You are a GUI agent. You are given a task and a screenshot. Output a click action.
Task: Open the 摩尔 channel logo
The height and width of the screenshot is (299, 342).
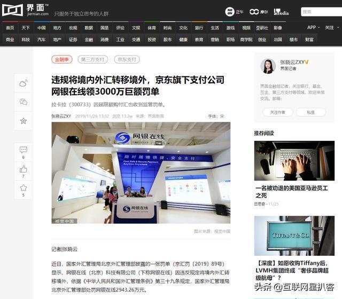pyautogui.click(x=259, y=12)
